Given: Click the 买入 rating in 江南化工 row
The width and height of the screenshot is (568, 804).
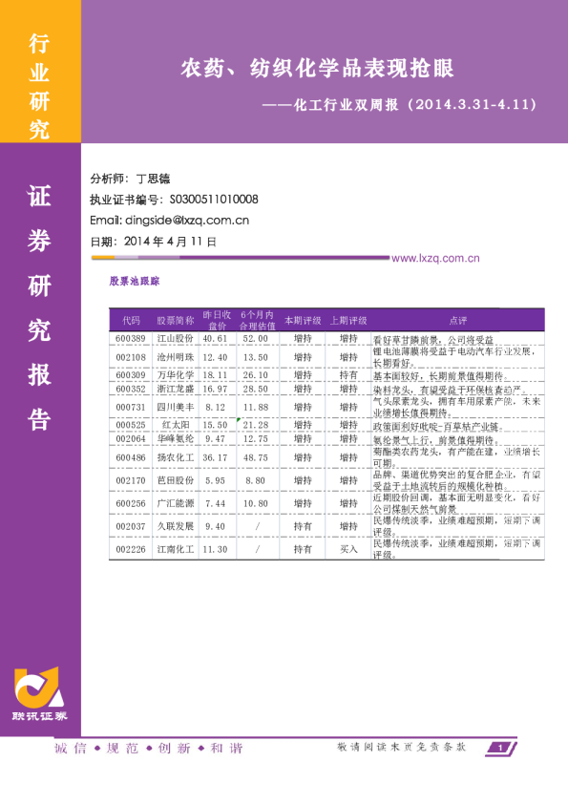Looking at the screenshot, I should point(348,549).
